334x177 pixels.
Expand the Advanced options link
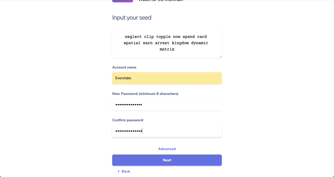[167, 149]
